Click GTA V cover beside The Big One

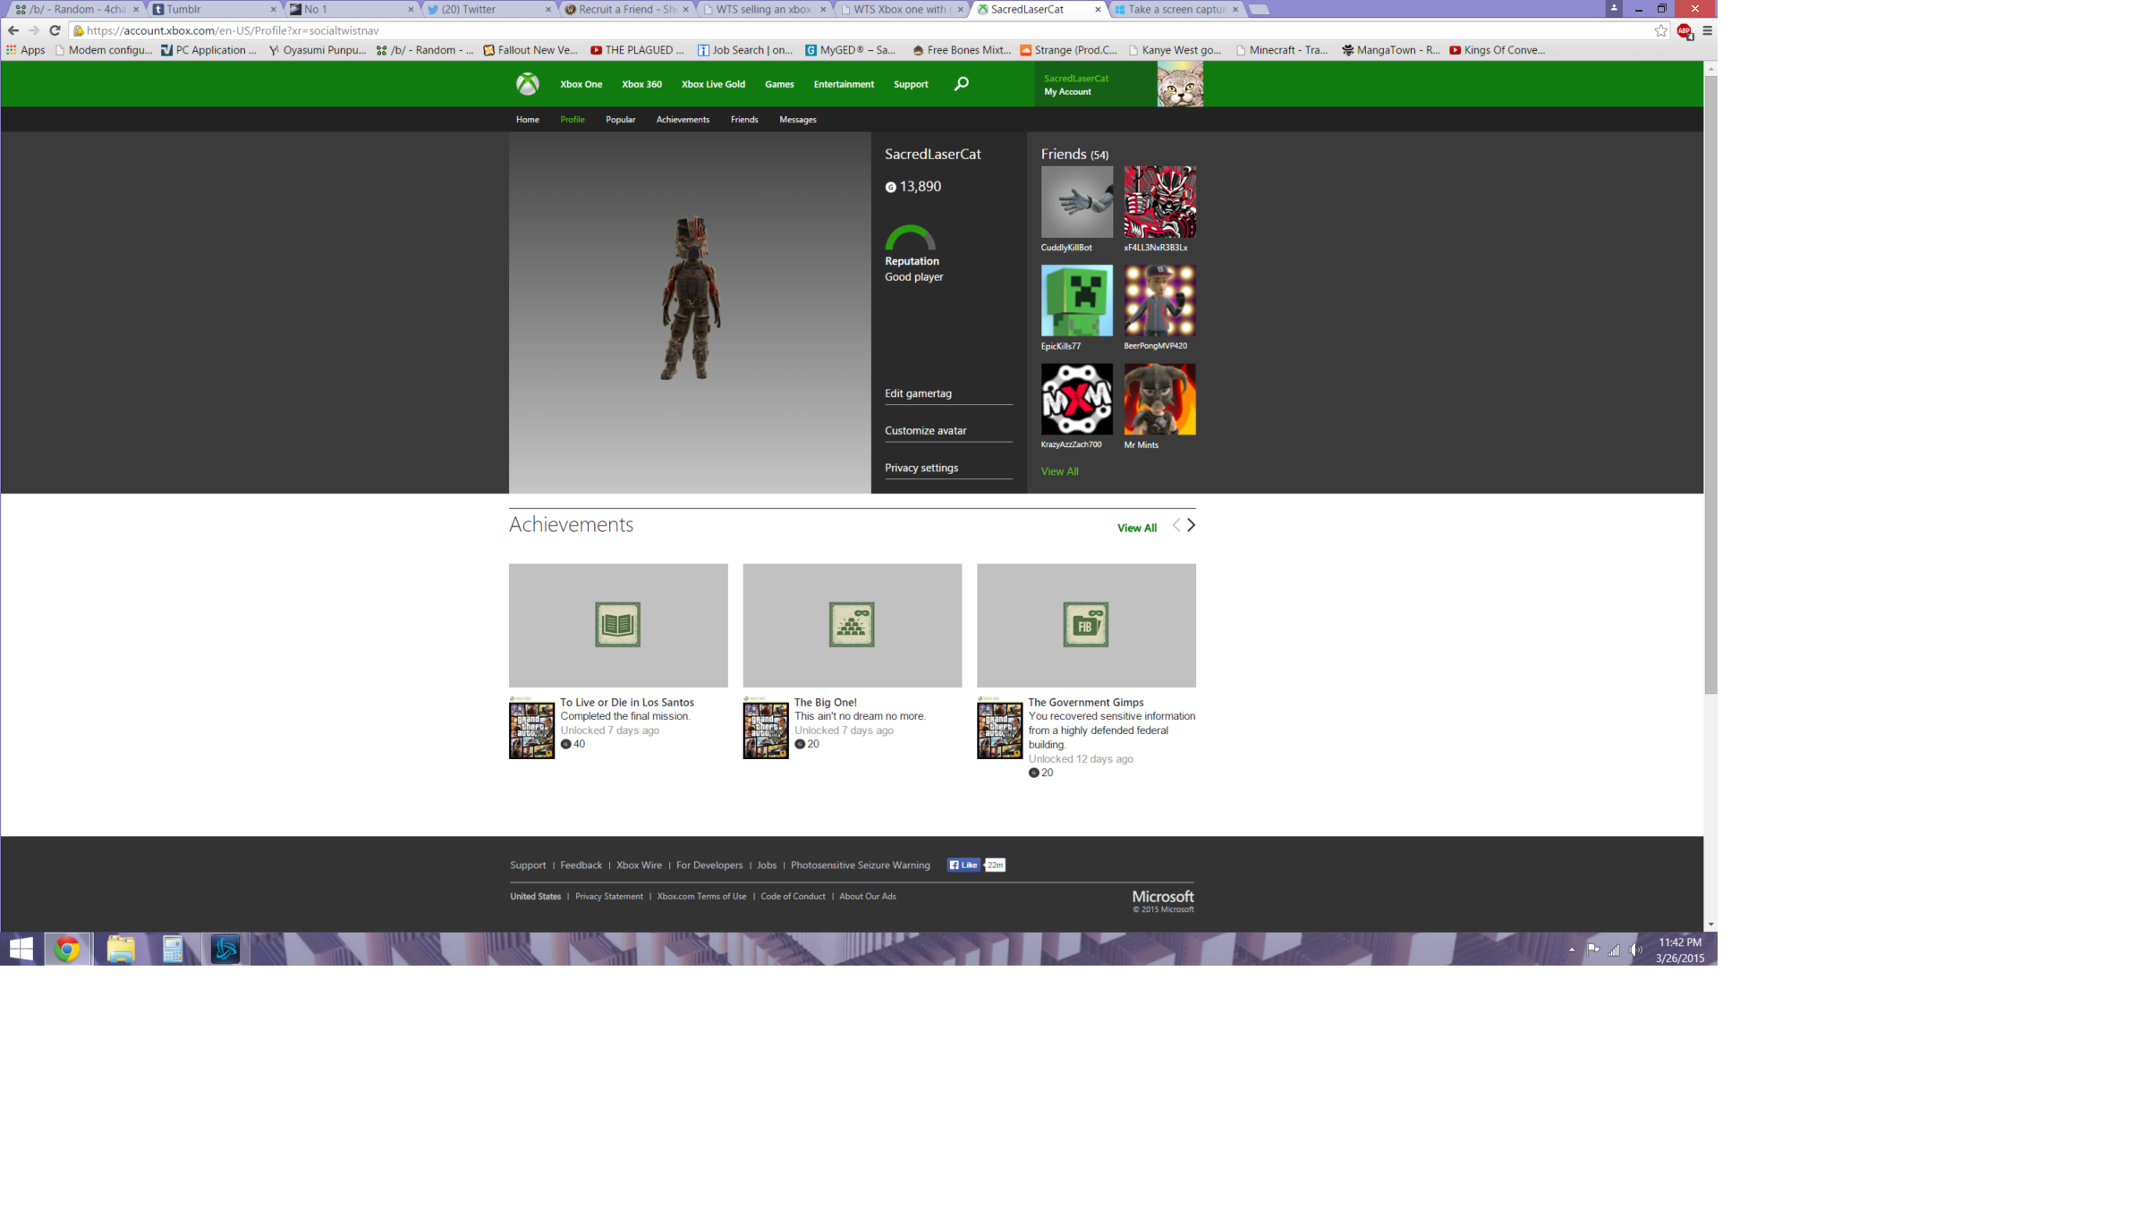coord(766,728)
